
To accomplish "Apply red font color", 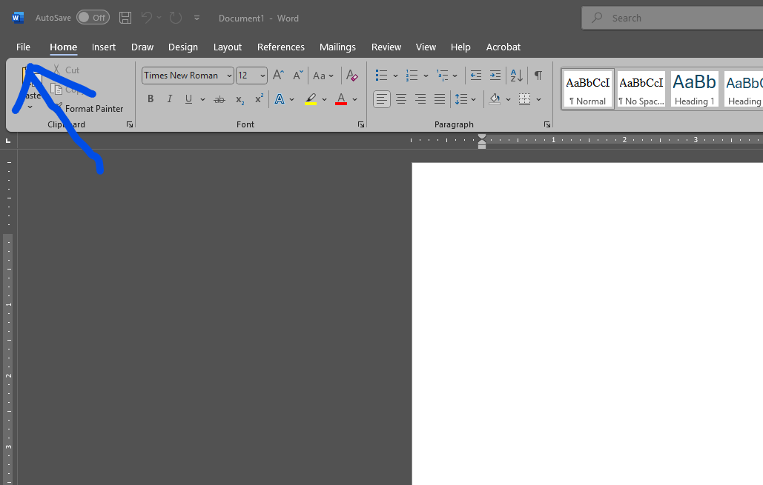I will coord(341,99).
